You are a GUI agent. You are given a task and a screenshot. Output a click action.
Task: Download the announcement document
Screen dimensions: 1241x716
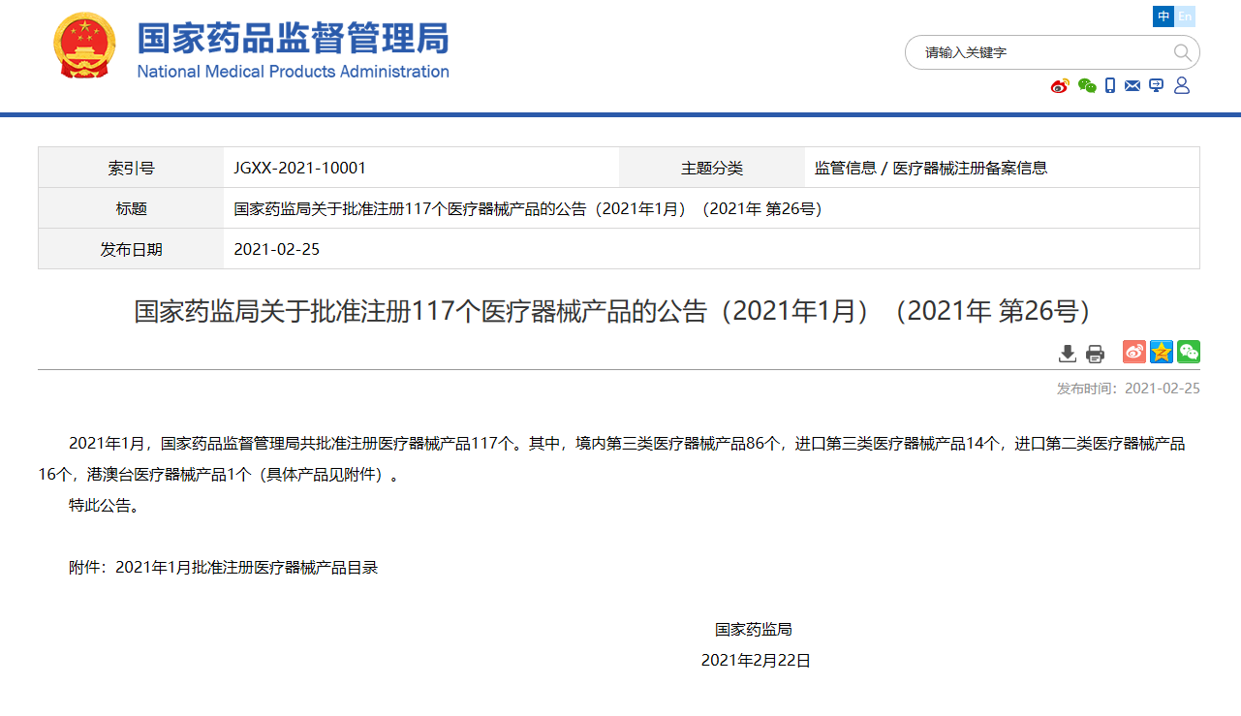click(x=1068, y=353)
